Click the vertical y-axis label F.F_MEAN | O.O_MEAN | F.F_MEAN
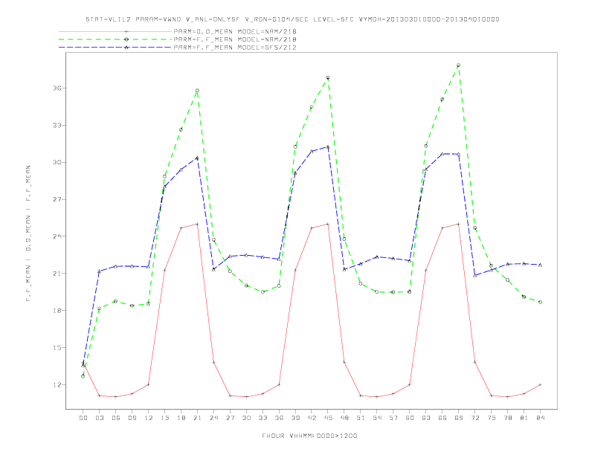The image size is (589, 455). 28,233
